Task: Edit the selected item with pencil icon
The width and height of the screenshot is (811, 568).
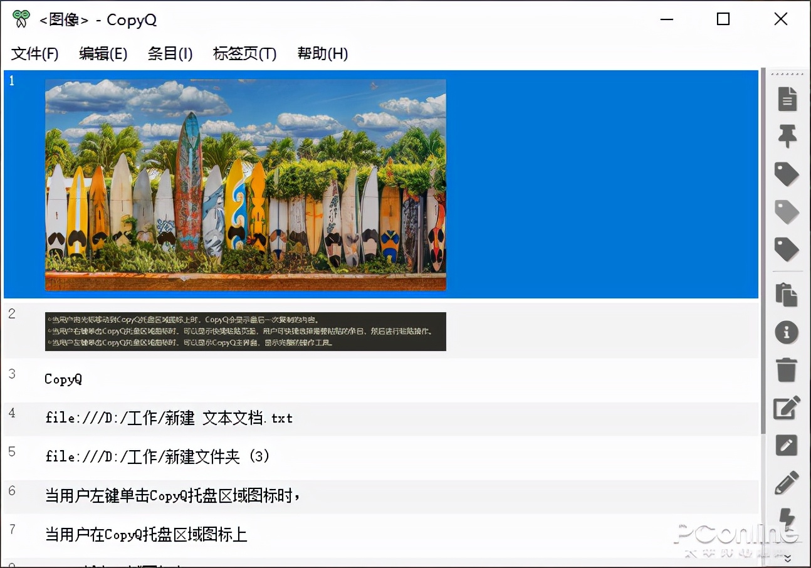Action: (787, 446)
